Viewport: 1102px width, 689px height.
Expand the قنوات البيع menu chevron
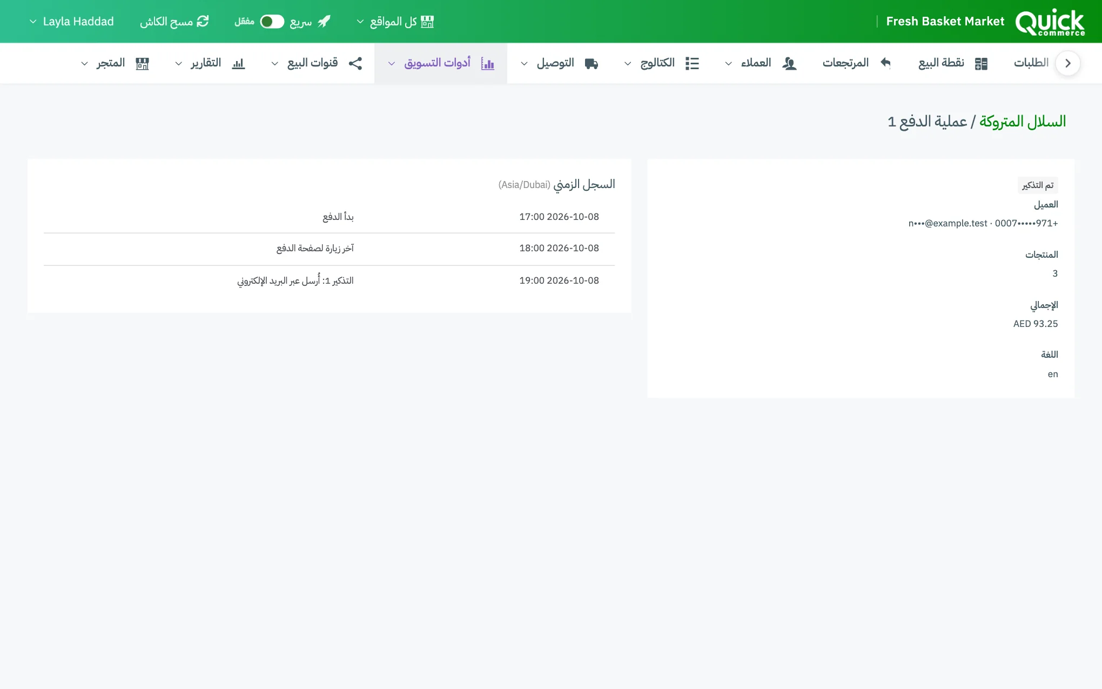point(275,64)
